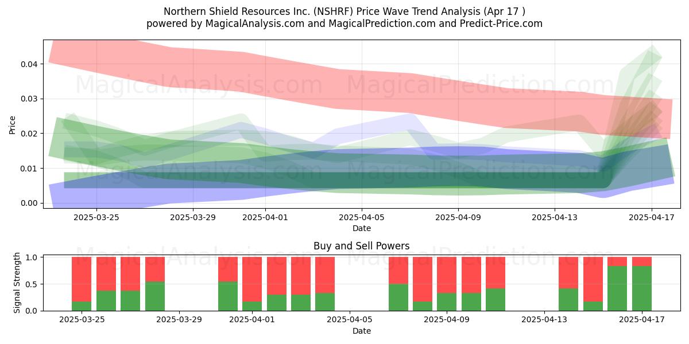This screenshot has height=344, width=689.
Task: Click the 2025-03-29 date tick under the Buy and Sell Powers chart
Action: [x=179, y=320]
